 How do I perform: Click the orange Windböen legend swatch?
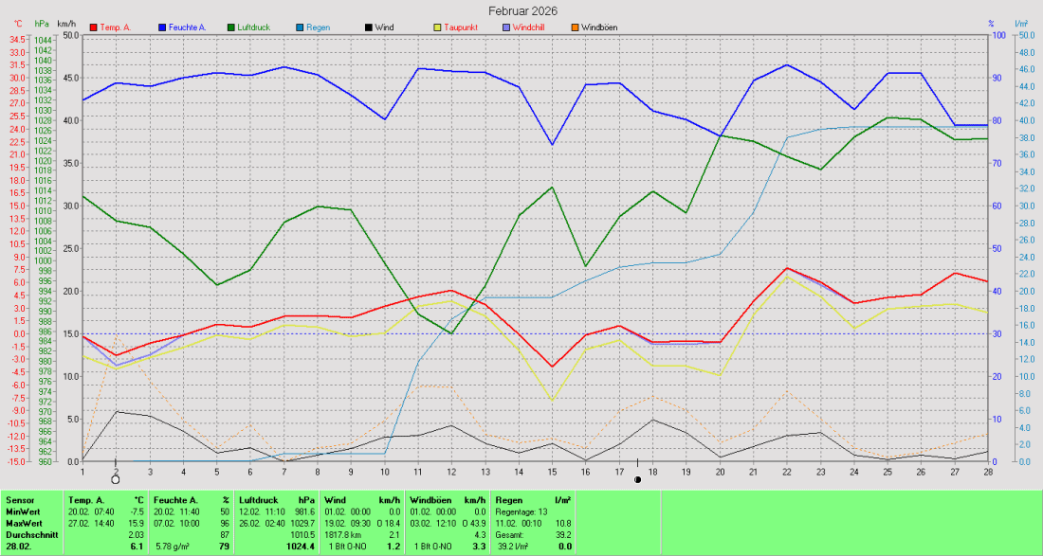(x=575, y=27)
